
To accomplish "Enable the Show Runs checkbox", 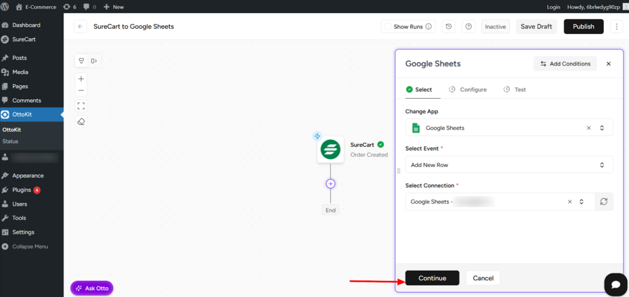I will tap(387, 26).
